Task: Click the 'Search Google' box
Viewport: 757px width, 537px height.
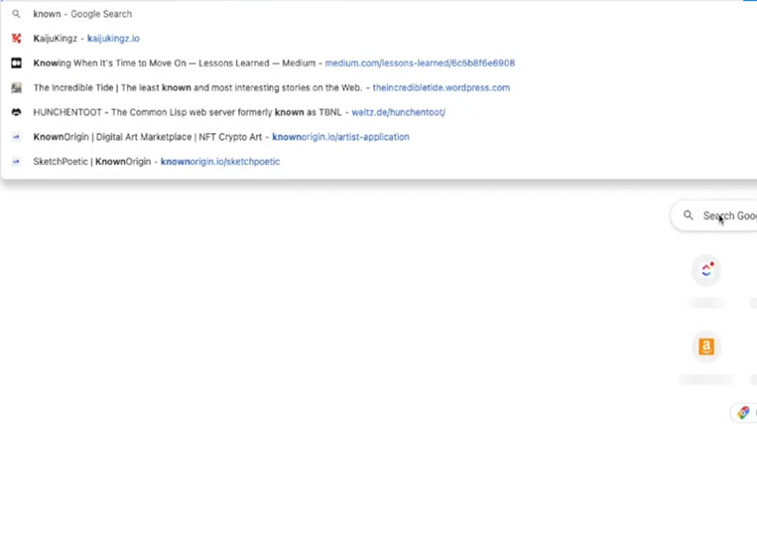Action: coord(714,215)
